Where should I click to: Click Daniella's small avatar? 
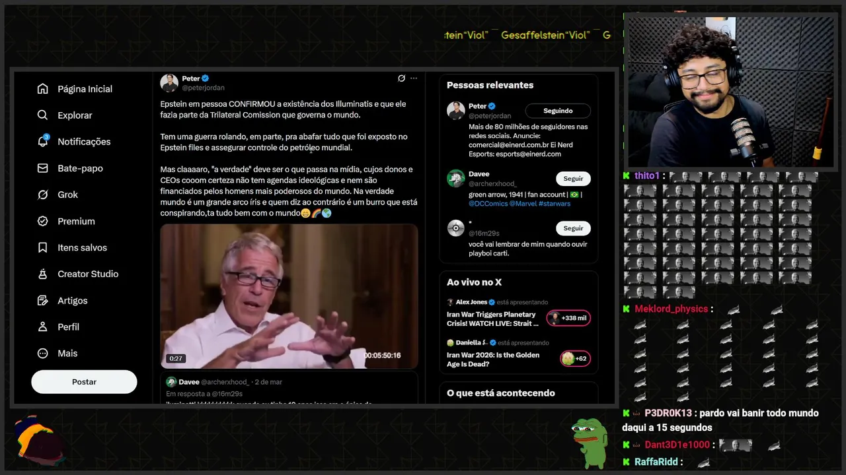coord(450,343)
